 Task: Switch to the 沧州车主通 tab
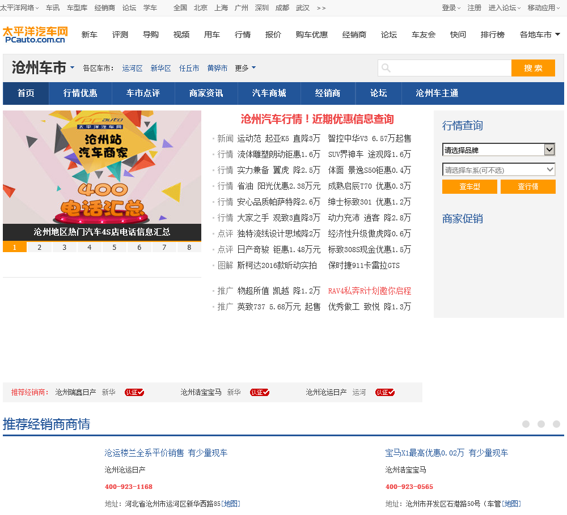point(437,93)
